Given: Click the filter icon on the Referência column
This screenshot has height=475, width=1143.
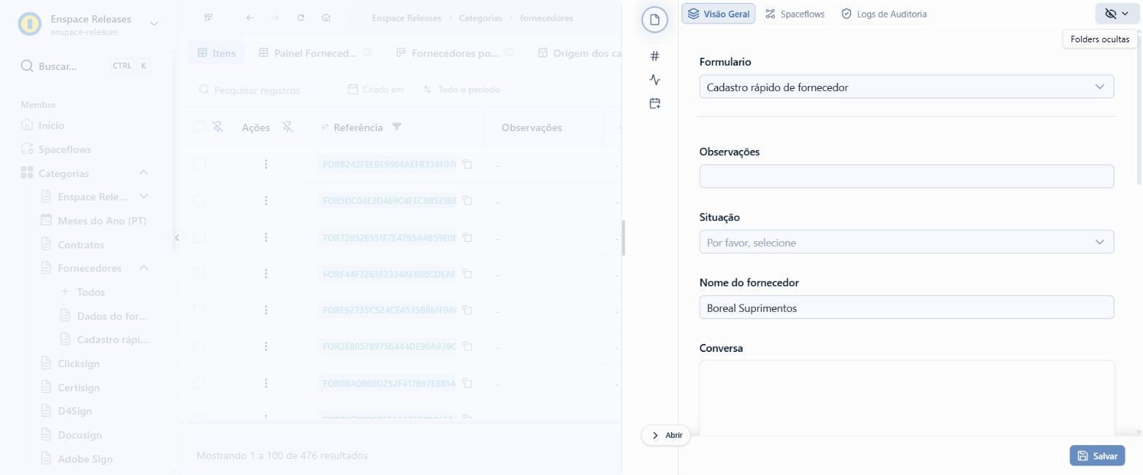Looking at the screenshot, I should click(x=397, y=127).
